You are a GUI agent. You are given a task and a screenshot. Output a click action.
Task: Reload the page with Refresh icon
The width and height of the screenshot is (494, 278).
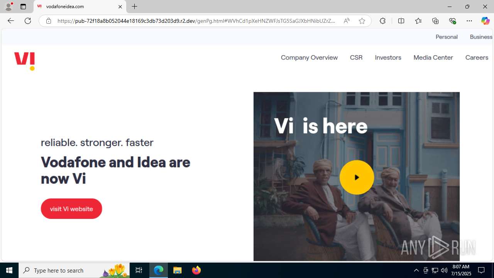point(28,21)
